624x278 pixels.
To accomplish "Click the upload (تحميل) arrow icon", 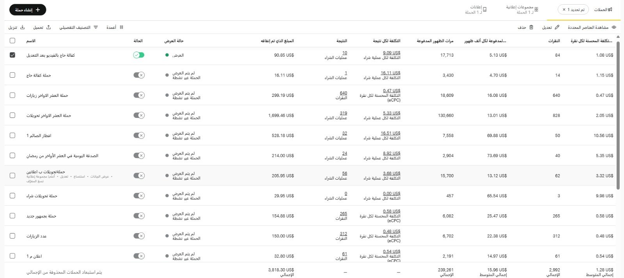I will tap(48, 27).
